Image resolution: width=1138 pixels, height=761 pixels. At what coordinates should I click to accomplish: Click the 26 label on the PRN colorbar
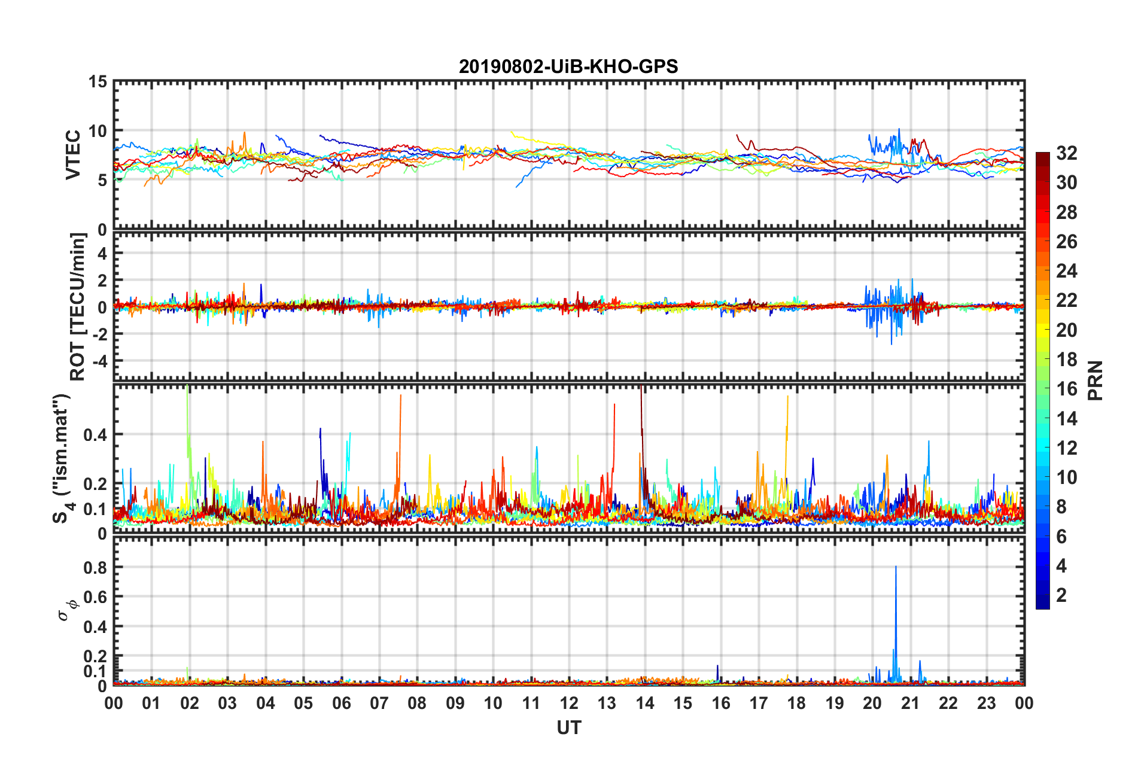click(1066, 242)
